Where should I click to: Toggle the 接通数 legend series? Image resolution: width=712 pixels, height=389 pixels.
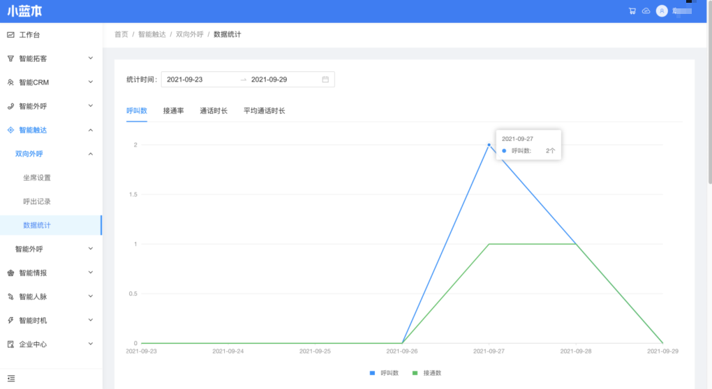(427, 374)
